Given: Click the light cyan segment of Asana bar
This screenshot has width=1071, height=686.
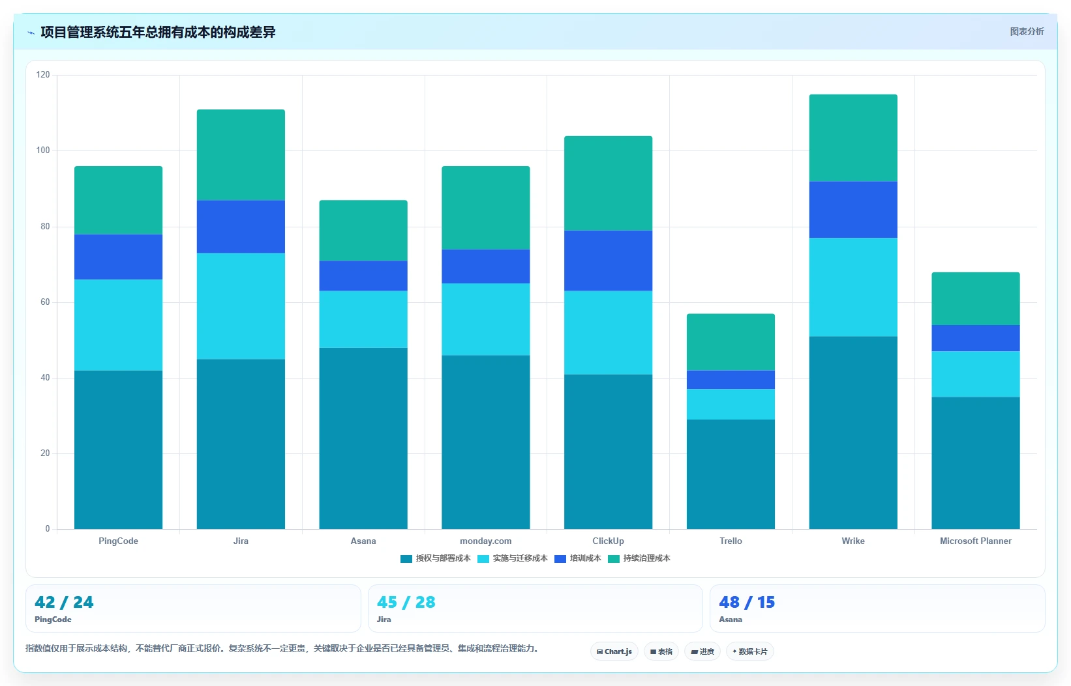Looking at the screenshot, I should [363, 319].
